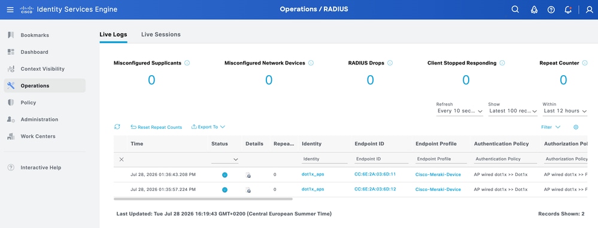Image resolution: width=598 pixels, height=228 pixels.
Task: Click the Bookmarks sidebar icon
Action: [x=11, y=35]
